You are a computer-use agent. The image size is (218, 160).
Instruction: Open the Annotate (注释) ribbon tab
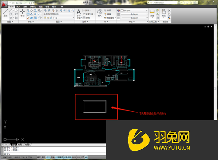pyautogui.click(x=25, y=7)
